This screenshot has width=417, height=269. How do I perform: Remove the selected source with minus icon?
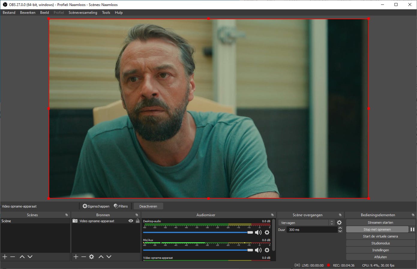pyautogui.click(x=84, y=257)
